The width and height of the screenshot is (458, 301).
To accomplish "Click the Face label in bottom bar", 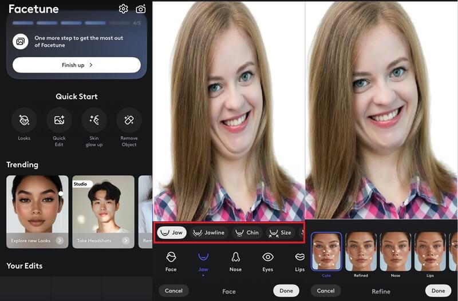I will click(x=229, y=291).
